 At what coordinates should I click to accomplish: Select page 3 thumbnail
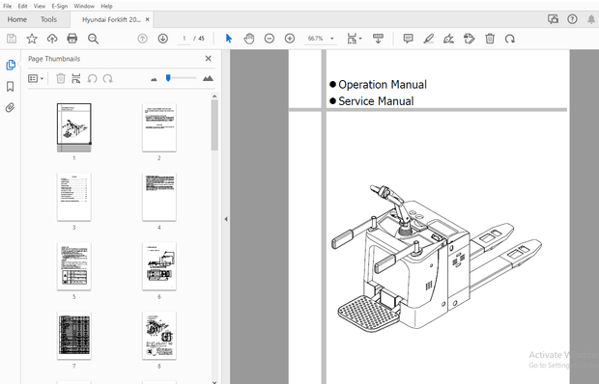click(x=74, y=197)
